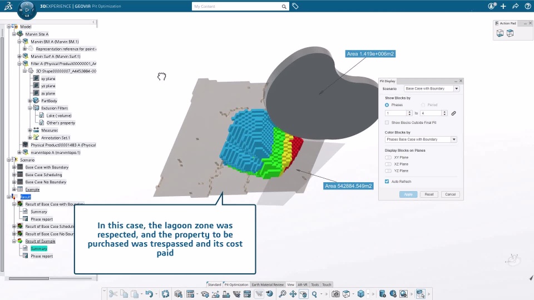Toggle the XZ Plane switch
Image resolution: width=534 pixels, height=300 pixels.
point(388,164)
